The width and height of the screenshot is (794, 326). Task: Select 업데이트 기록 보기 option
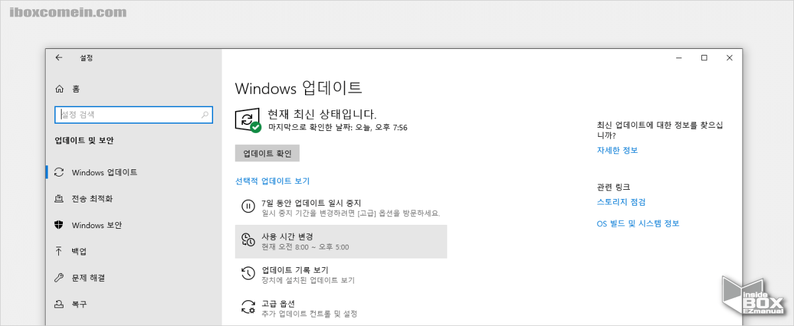(x=341, y=274)
